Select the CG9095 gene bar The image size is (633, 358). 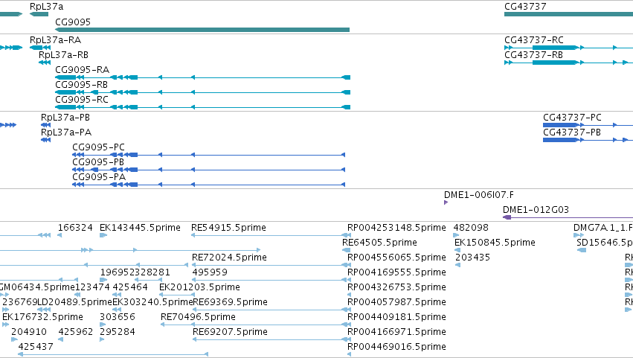click(202, 30)
